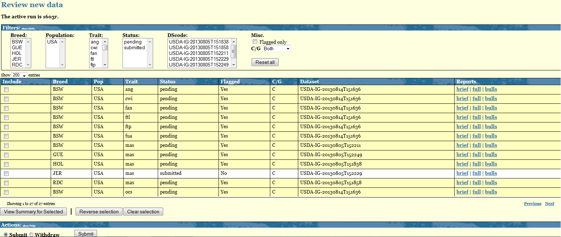Click the Reset all button
The width and height of the screenshot is (561, 237).
click(265, 62)
